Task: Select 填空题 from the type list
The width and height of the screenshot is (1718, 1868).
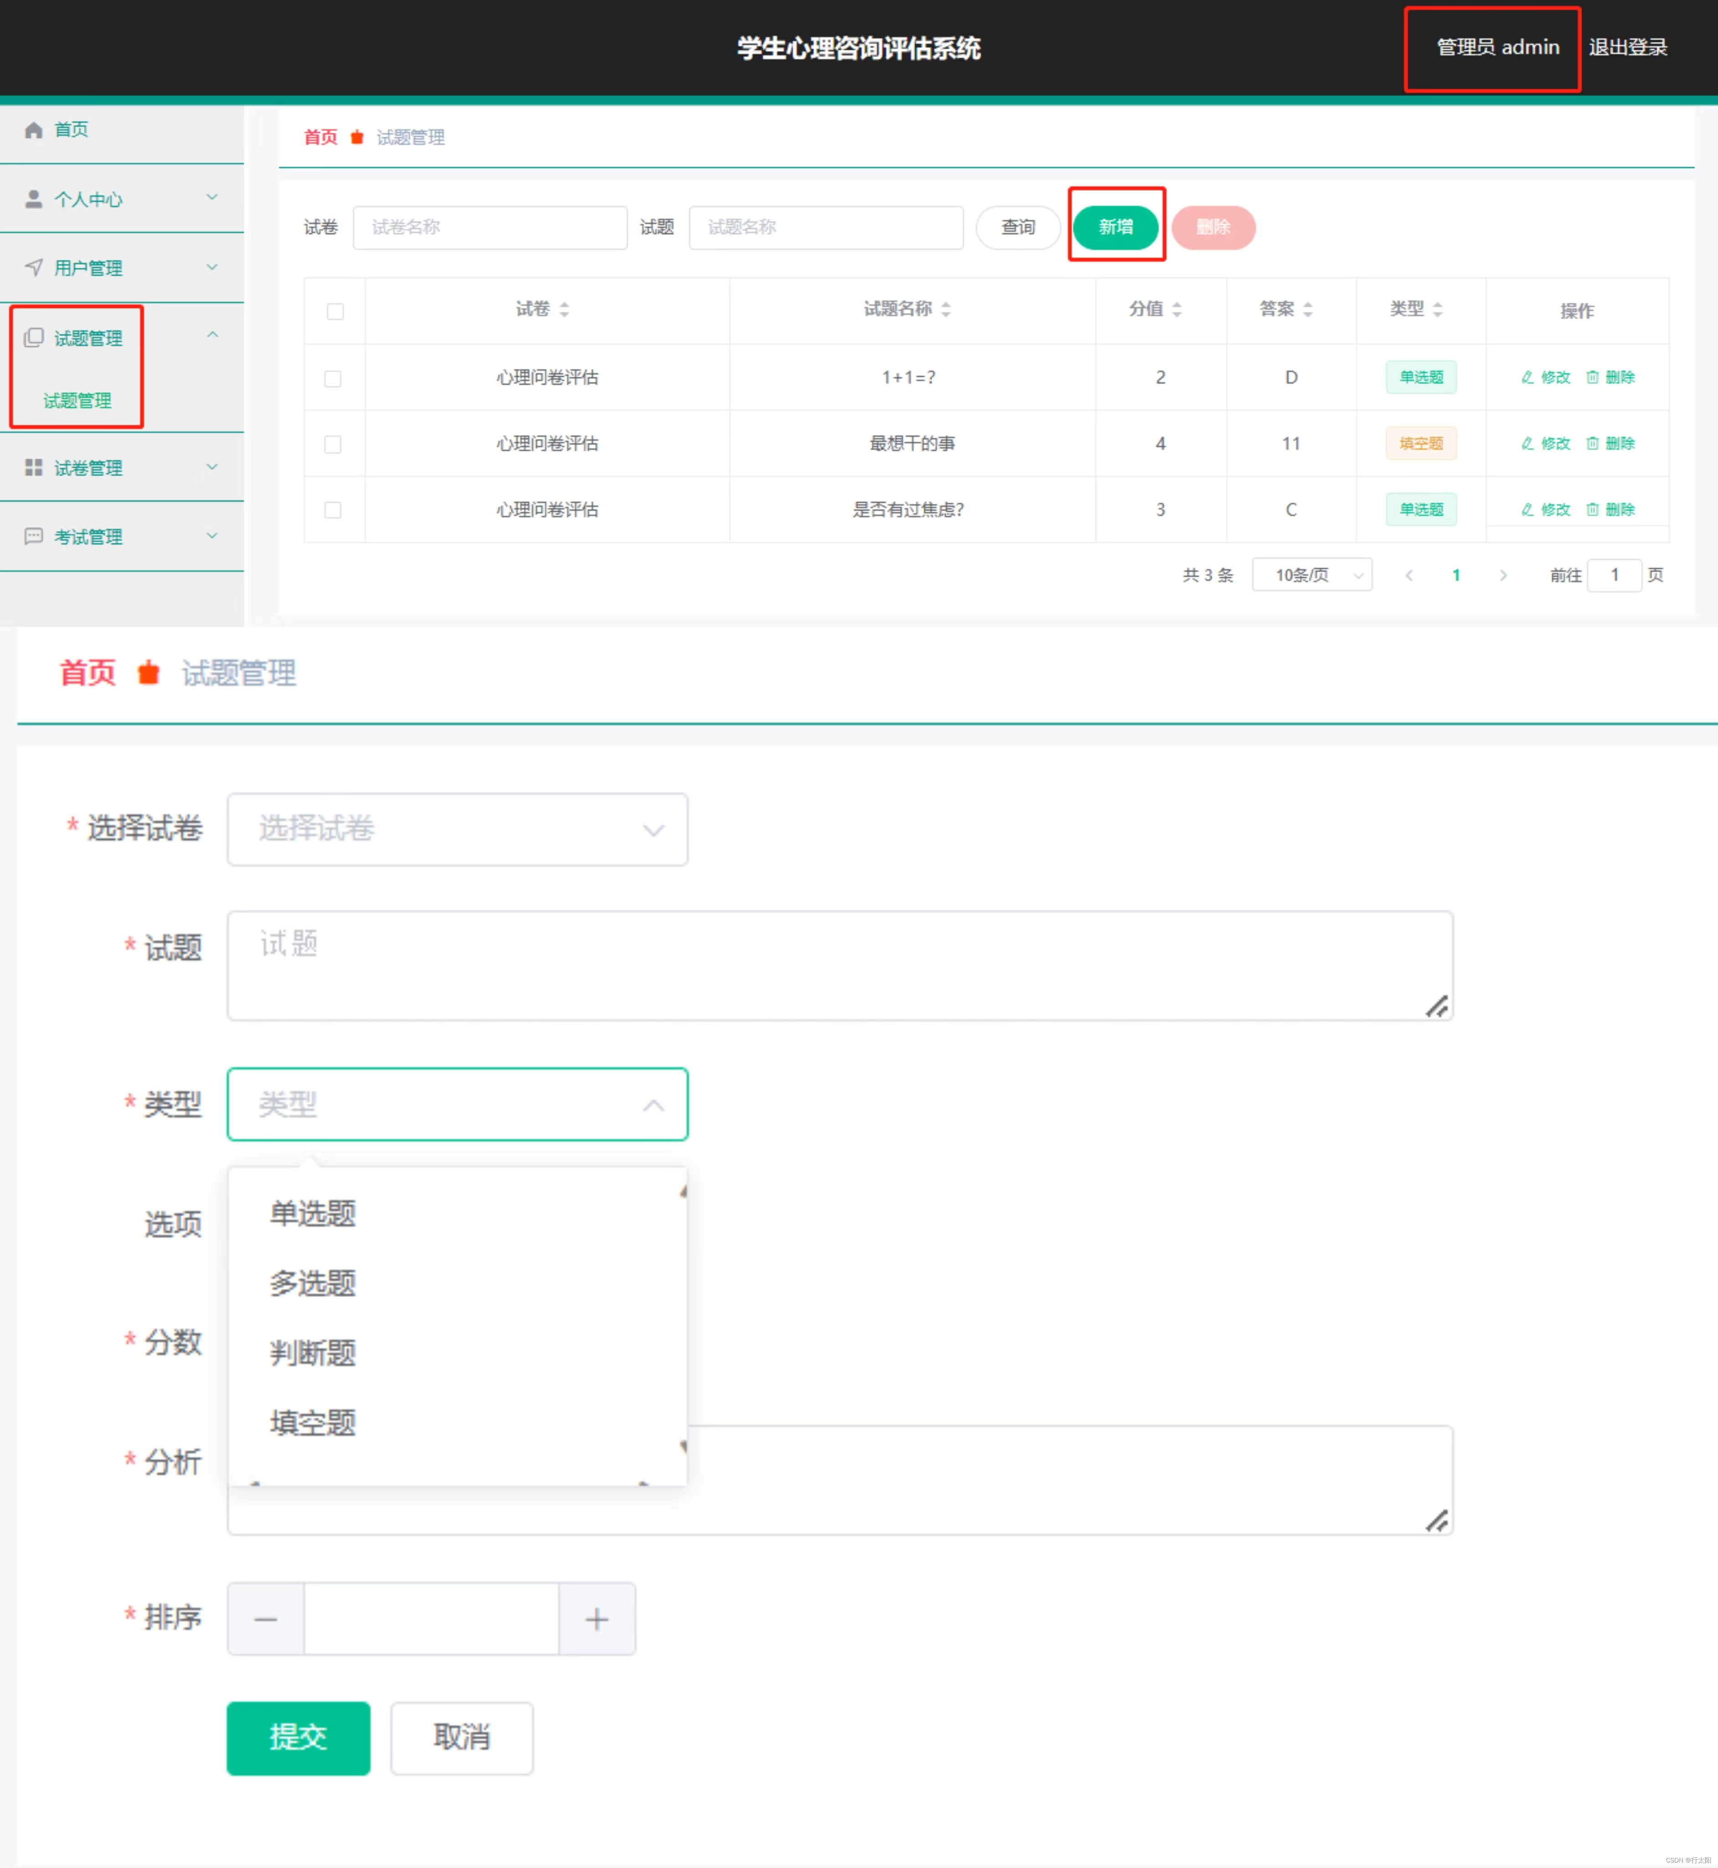Action: [313, 1422]
